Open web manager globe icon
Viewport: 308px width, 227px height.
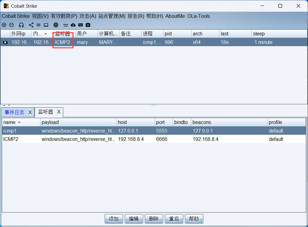click(56, 25)
